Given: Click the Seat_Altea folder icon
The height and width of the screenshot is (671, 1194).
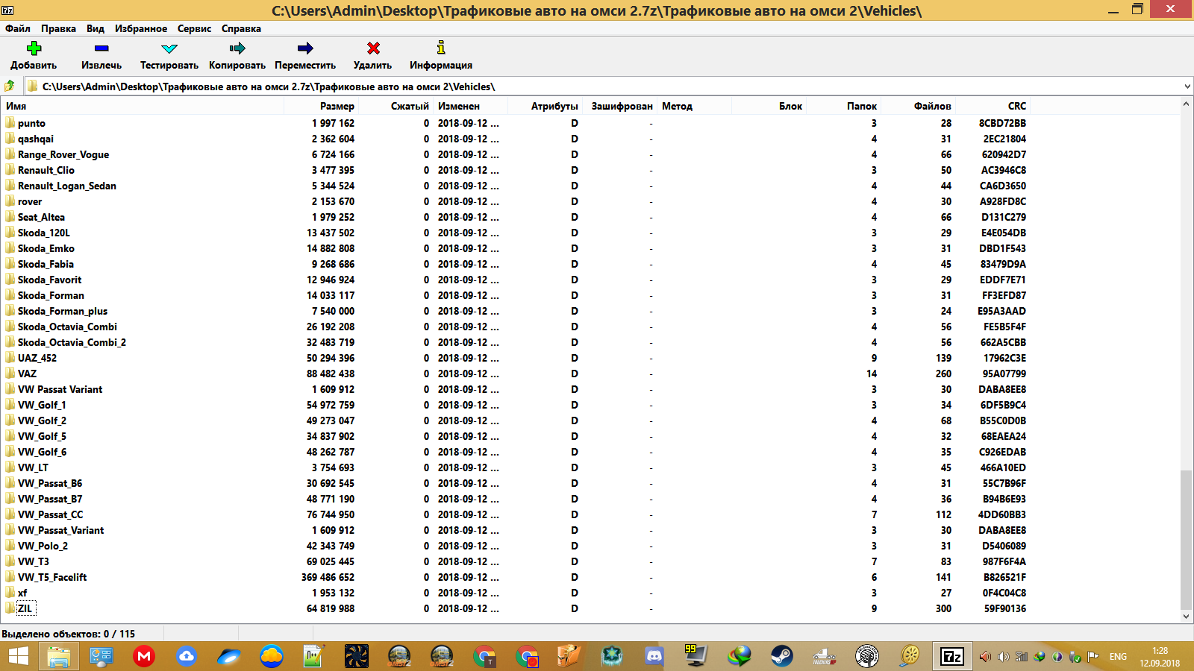Looking at the screenshot, I should coord(10,216).
